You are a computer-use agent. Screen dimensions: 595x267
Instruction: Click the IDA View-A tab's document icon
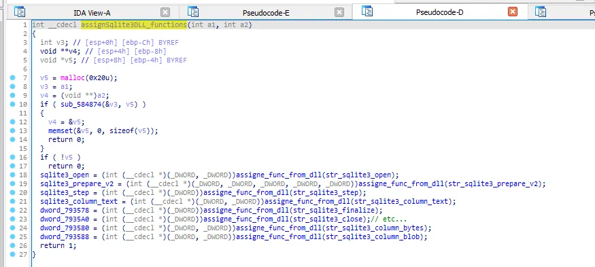tap(20, 12)
